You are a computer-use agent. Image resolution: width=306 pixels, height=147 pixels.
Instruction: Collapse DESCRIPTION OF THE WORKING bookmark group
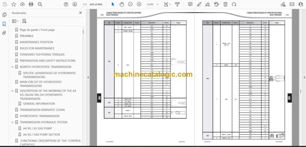(12, 91)
